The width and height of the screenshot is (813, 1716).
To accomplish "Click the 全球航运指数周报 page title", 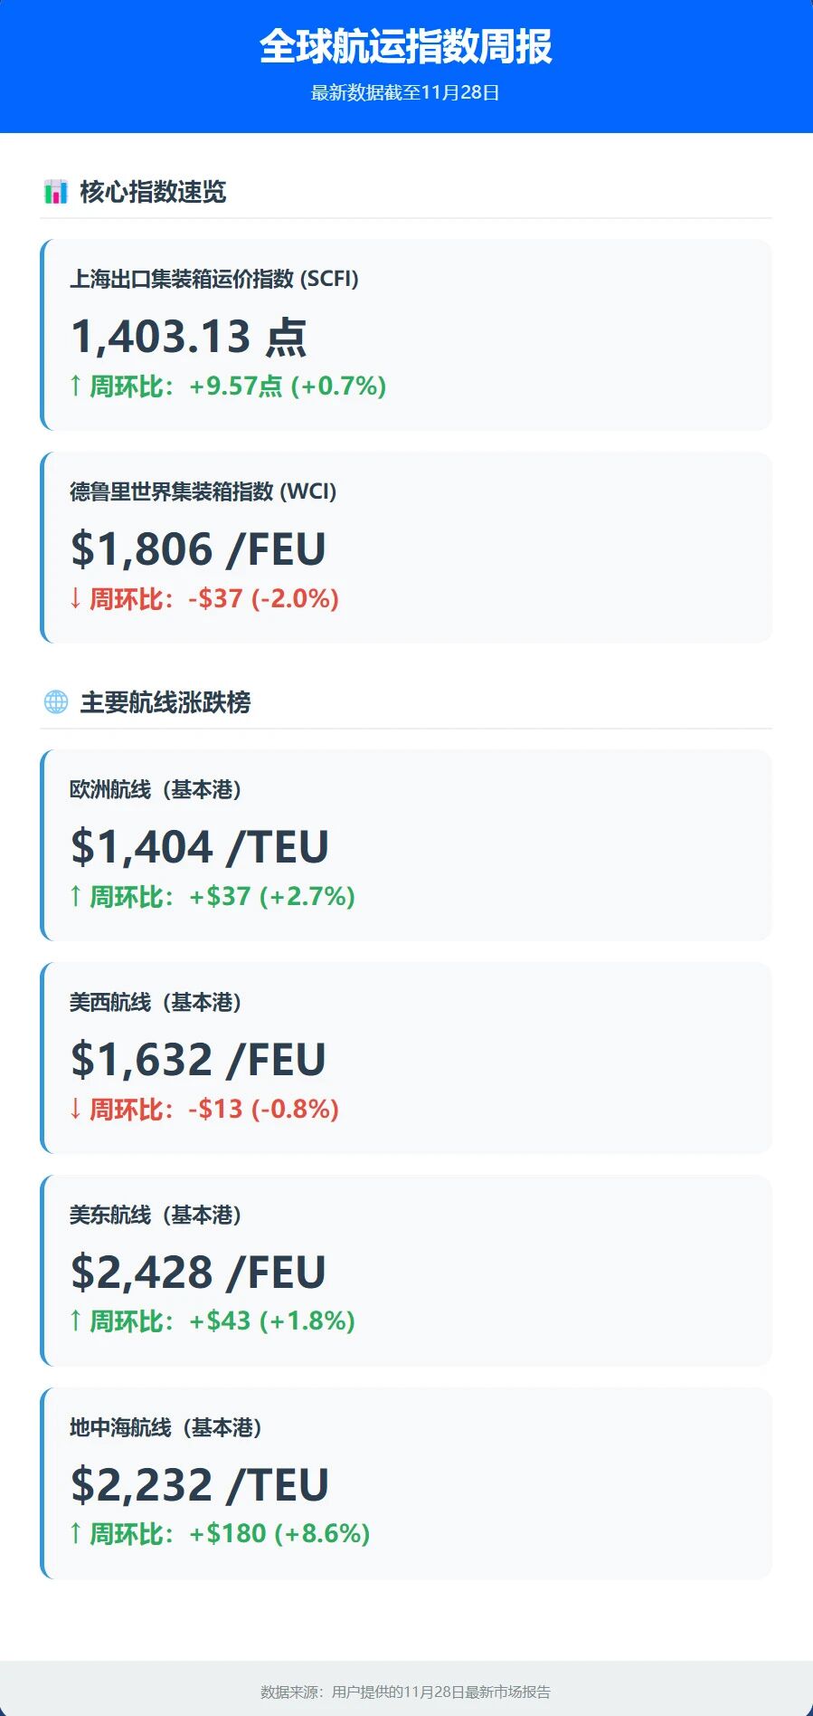I will coord(406,47).
